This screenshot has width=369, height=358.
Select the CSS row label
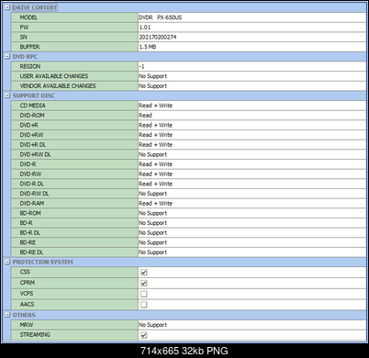tap(25, 272)
